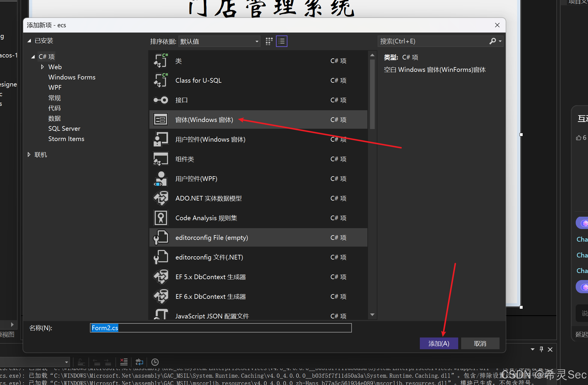Click the Form2.cs name input field
The width and height of the screenshot is (588, 385).
tap(220, 328)
